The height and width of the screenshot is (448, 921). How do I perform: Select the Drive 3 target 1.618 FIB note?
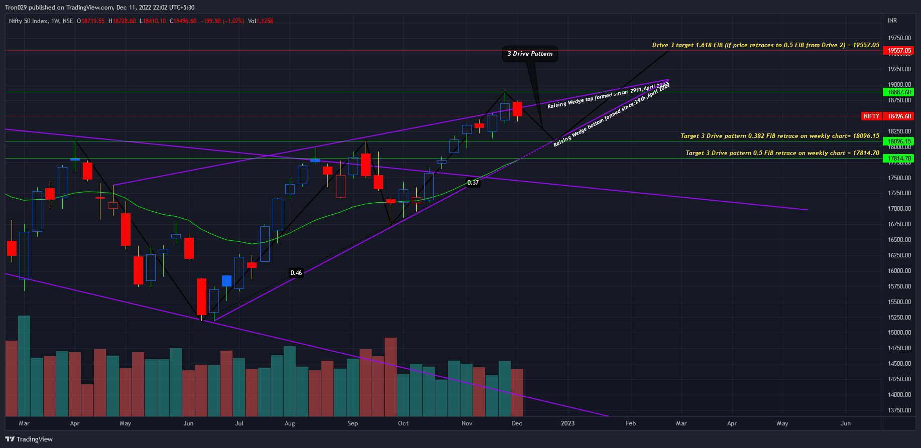(766, 45)
